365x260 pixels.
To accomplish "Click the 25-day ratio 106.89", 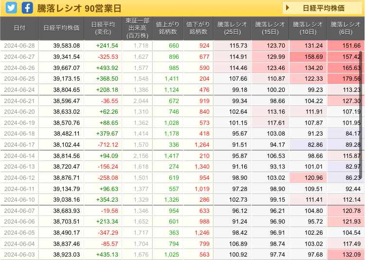I will [238, 243].
